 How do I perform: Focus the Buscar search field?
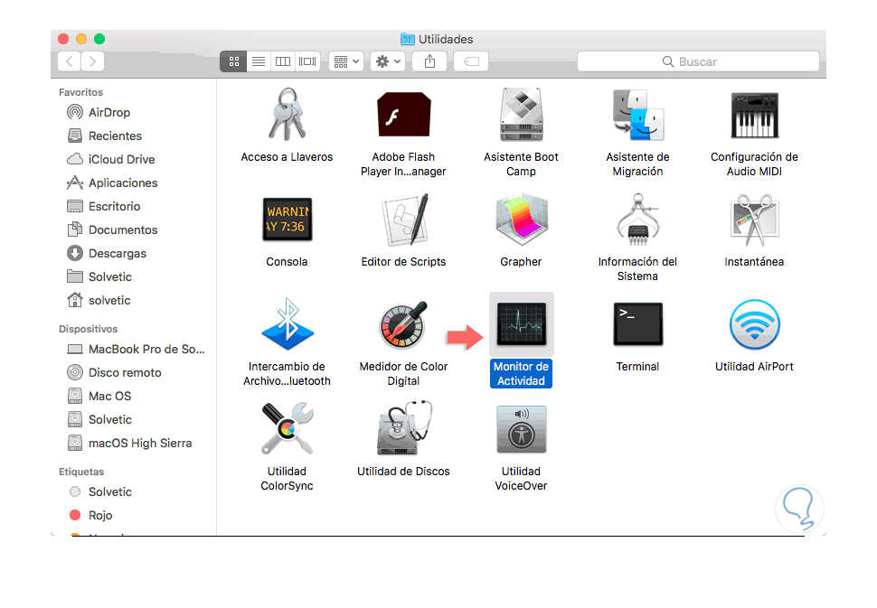(x=698, y=61)
